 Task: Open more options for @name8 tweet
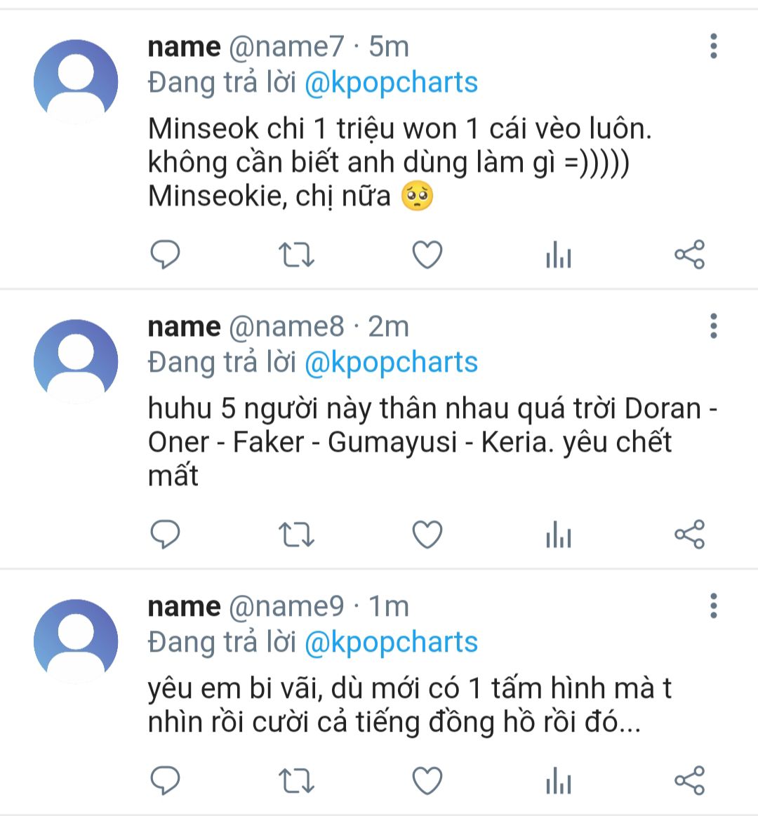point(714,326)
